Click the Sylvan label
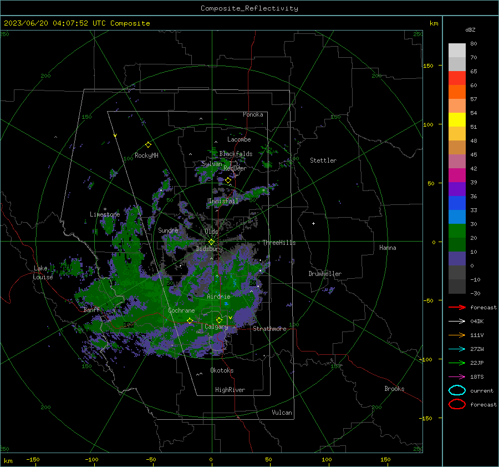Screen dimensions: 499x467 click(x=212, y=164)
